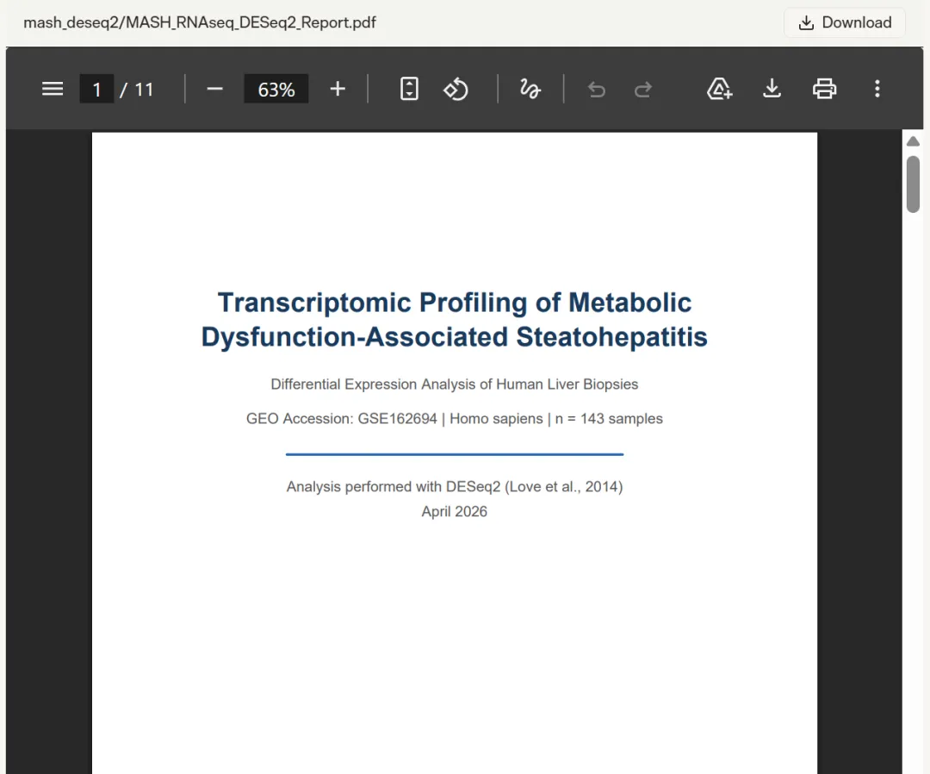The image size is (930, 774).
Task: Zoom out with the minus icon
Action: (x=214, y=89)
